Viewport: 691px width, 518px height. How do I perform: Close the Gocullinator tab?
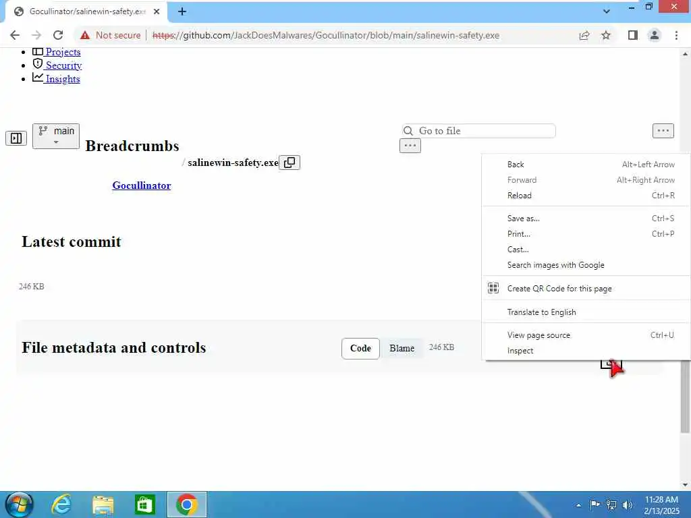pos(157,11)
